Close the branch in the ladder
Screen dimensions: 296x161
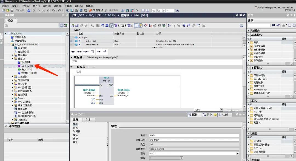105,51
